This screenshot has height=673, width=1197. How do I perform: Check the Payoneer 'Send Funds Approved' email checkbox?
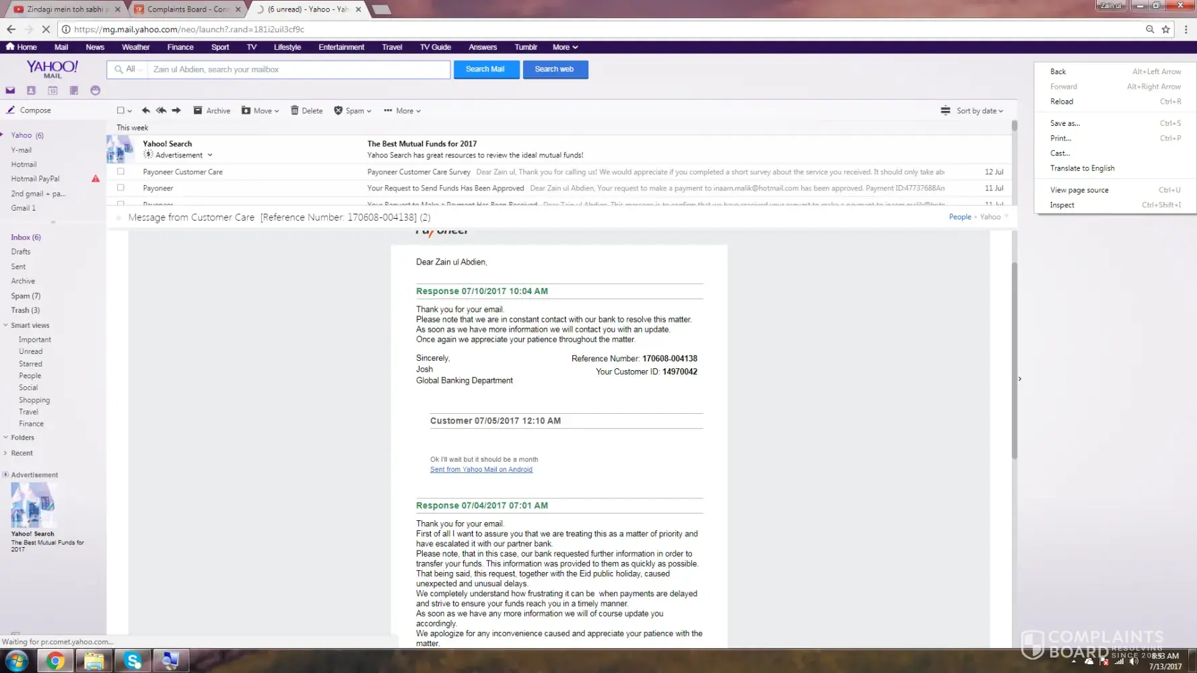pyautogui.click(x=121, y=188)
